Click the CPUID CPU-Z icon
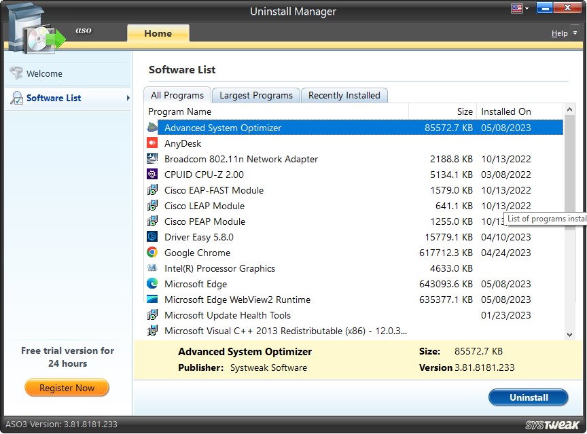The width and height of the screenshot is (587, 434). tap(152, 175)
